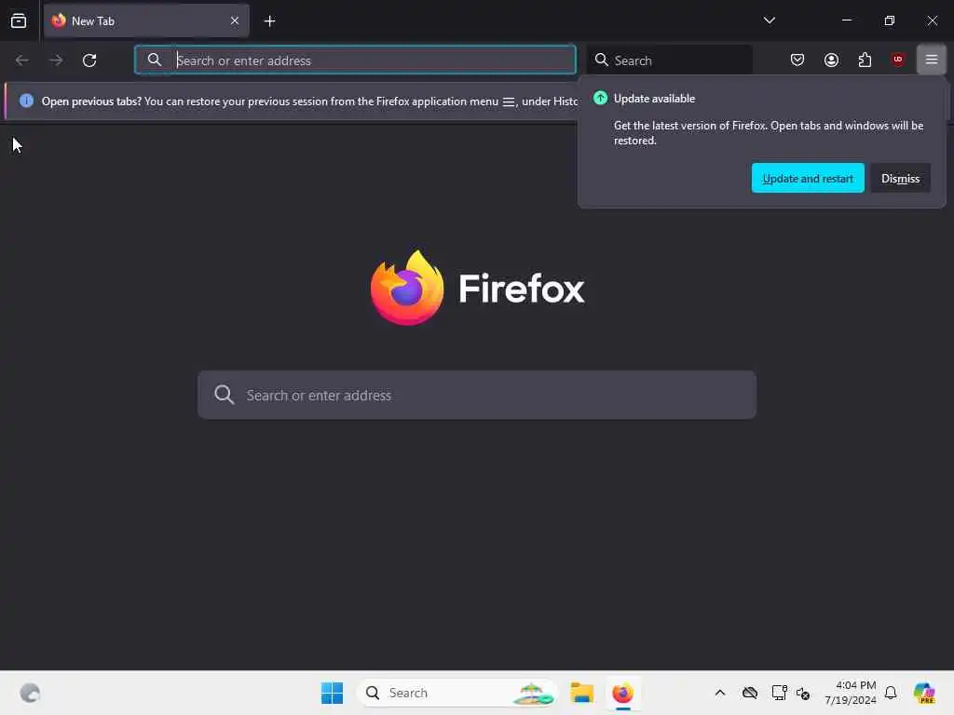Viewport: 954px width, 715px height.
Task: Click the address bar magnifier icon
Action: click(x=155, y=60)
